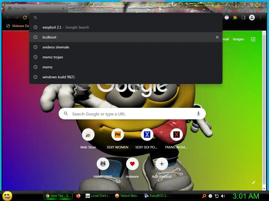This screenshot has height=201, width=269.
Task: Select the memz suggestion
Action: coord(126,67)
